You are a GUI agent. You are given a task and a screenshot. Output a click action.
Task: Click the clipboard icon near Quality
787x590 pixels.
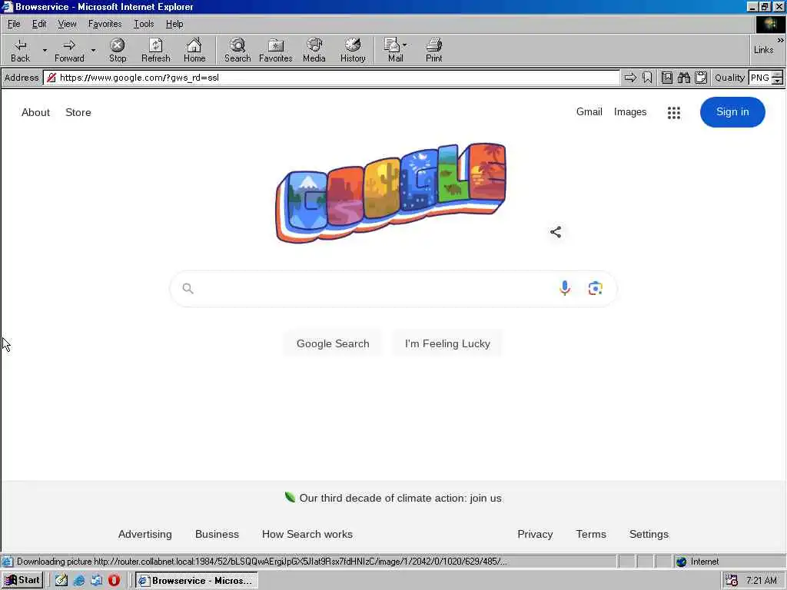point(701,78)
